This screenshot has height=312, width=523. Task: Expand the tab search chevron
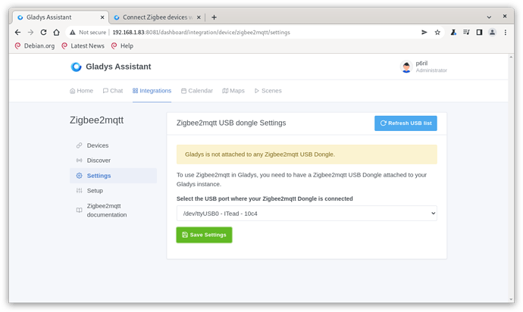coord(489,17)
